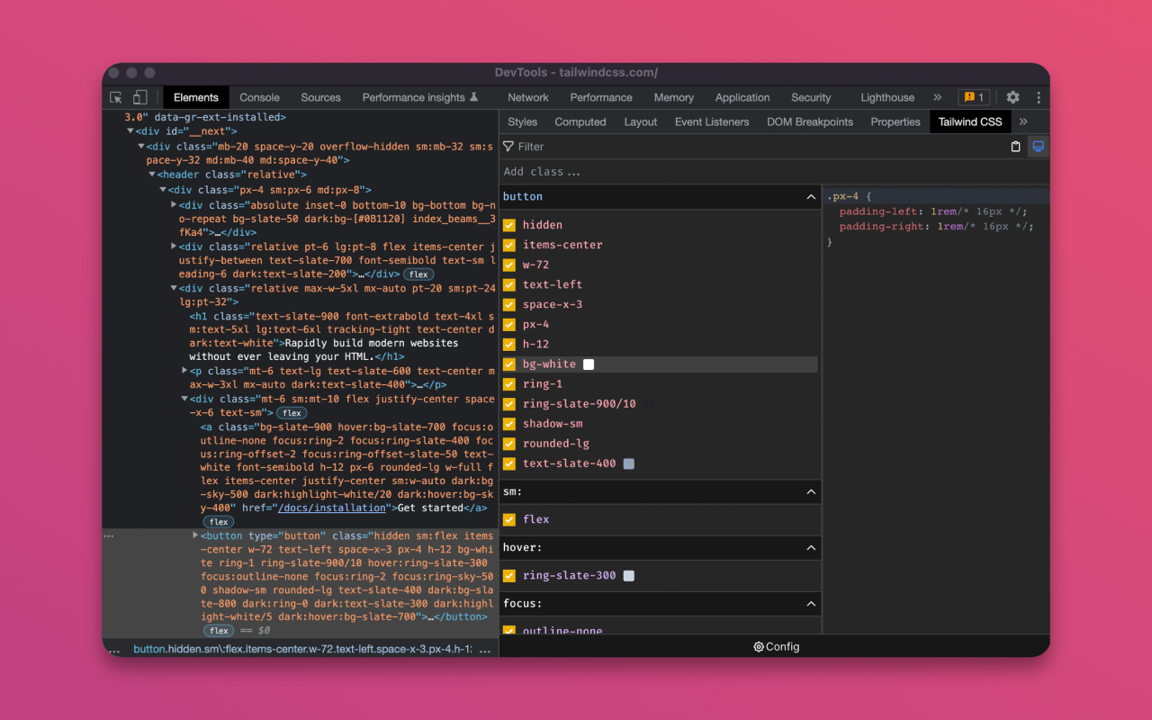Uncheck the h-12 class

click(x=509, y=344)
